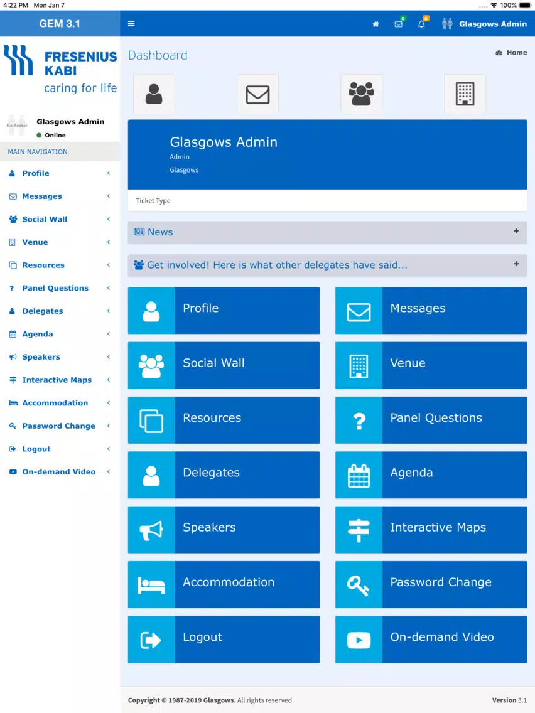This screenshot has width=535, height=713.
Task: Open the Speakers tile
Action: click(224, 530)
